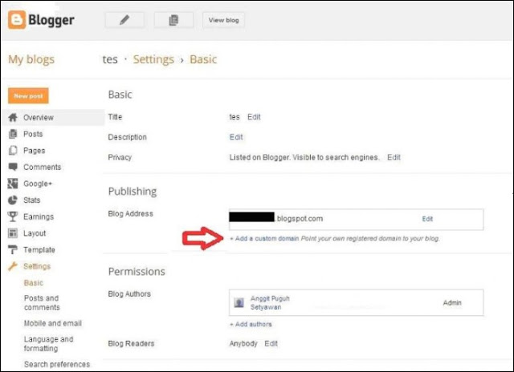Viewport: 514px width, 372px height.
Task: Click the Stats pie-chart icon
Action: pyautogui.click(x=13, y=200)
